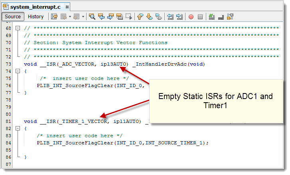Click the Shift Line Left icon
The width and height of the screenshot is (290, 175).
(x=170, y=17)
